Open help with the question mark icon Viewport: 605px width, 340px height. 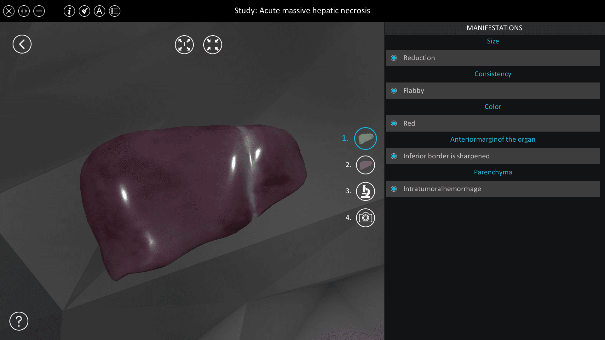[x=19, y=321]
